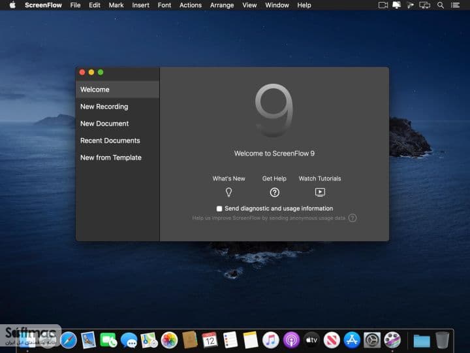Open the Apple menu logo
This screenshot has width=470, height=353.
12,5
